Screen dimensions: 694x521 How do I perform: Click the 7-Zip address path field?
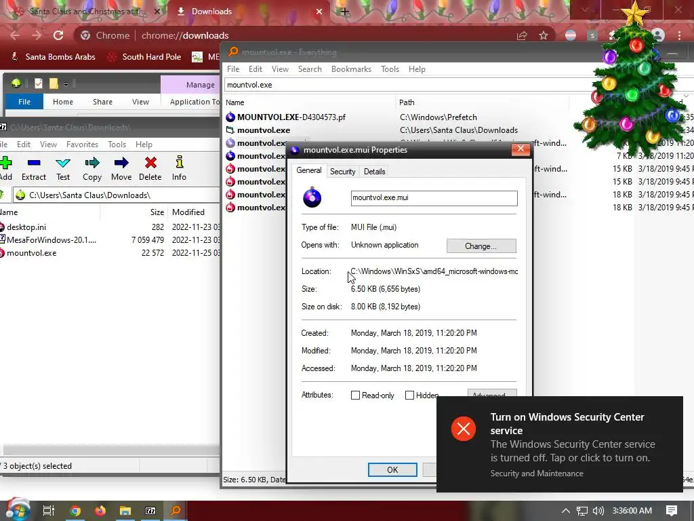point(117,195)
